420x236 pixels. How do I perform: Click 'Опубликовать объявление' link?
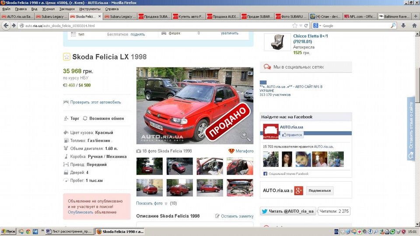(x=92, y=212)
